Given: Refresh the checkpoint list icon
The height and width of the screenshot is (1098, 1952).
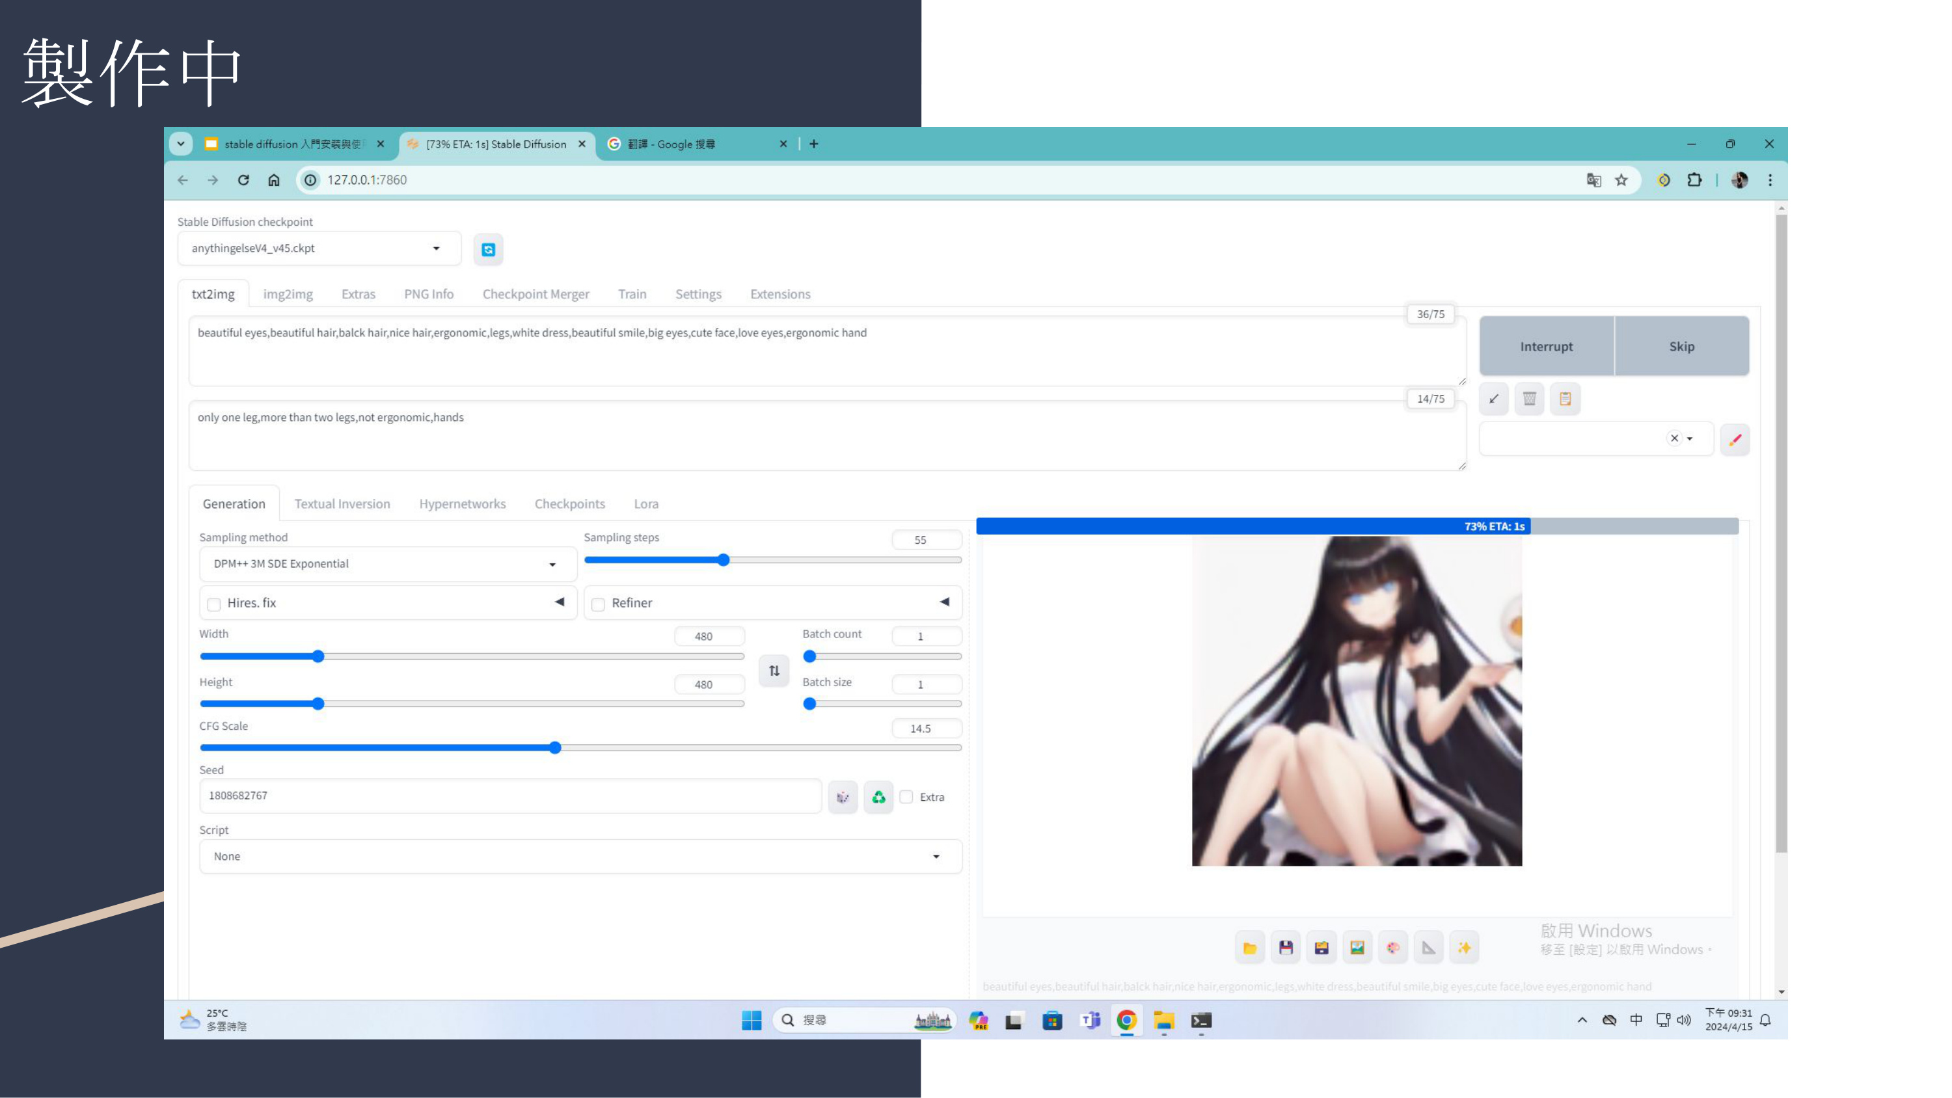Looking at the screenshot, I should (x=488, y=249).
